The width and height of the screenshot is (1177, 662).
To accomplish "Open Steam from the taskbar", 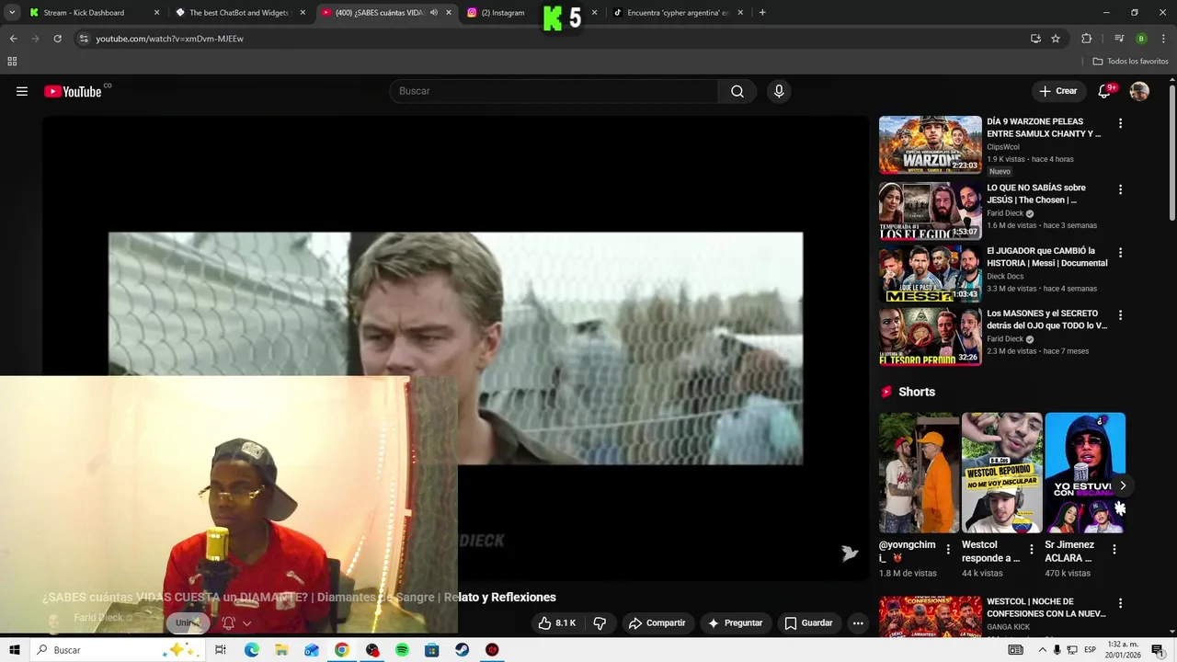I will tap(462, 650).
